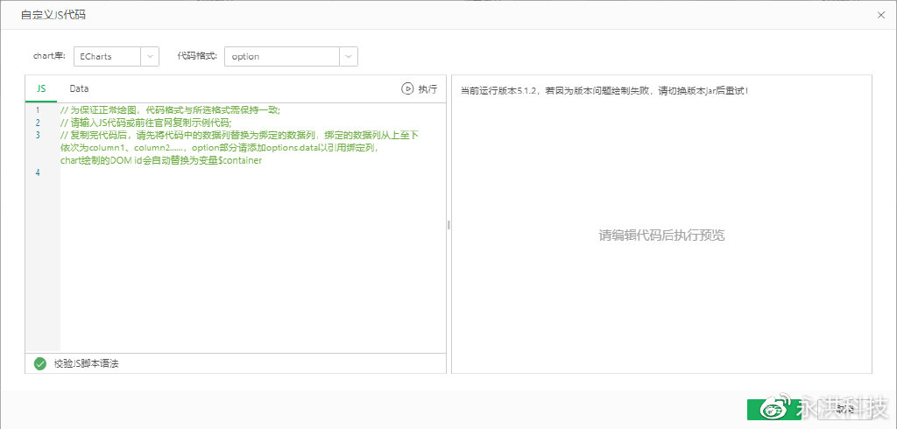Viewport: 897px width, 429px height.
Task: Click the chart库 label
Action: [49, 56]
